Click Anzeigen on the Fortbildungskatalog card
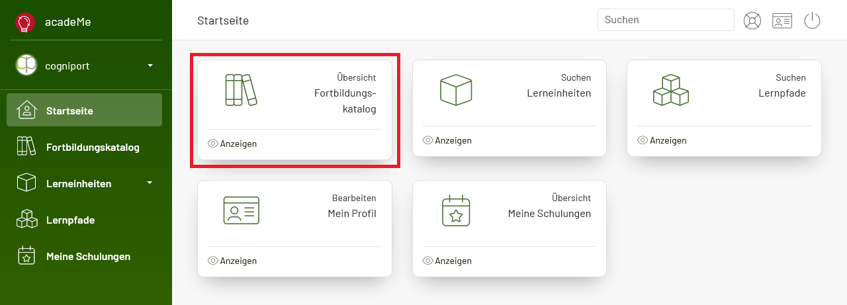Viewport: 847px width, 305px height. [x=232, y=144]
